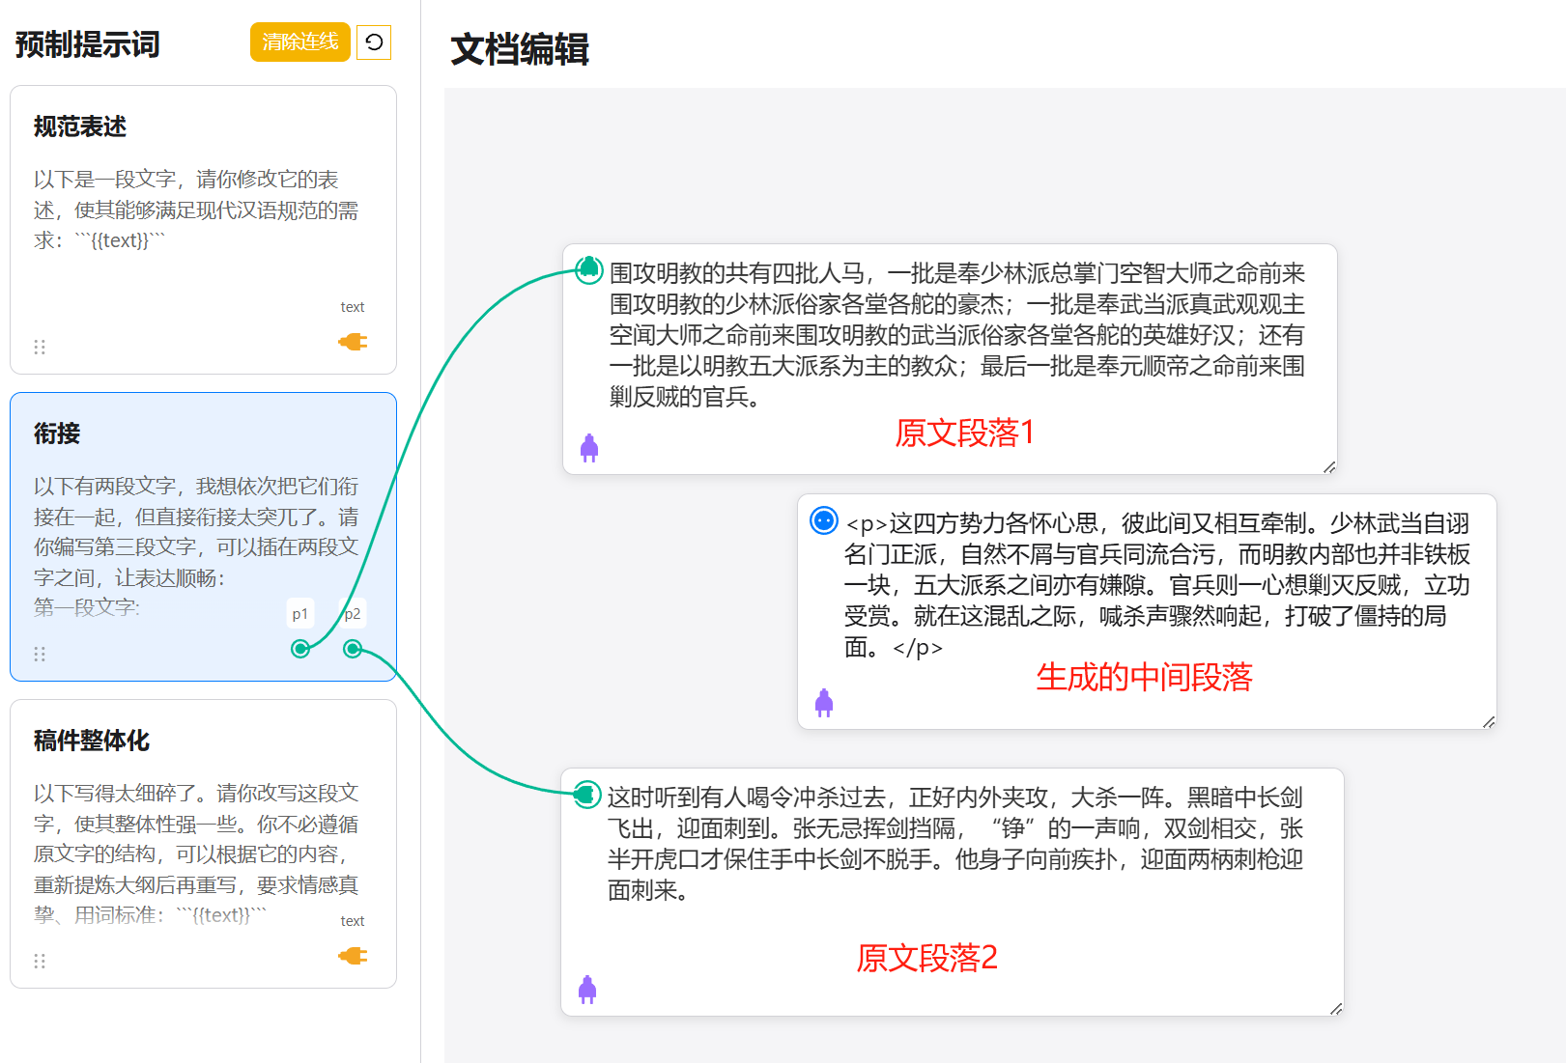Click the resize handle of the first paragraph box
This screenshot has height=1063, width=1566.
click(x=1329, y=466)
